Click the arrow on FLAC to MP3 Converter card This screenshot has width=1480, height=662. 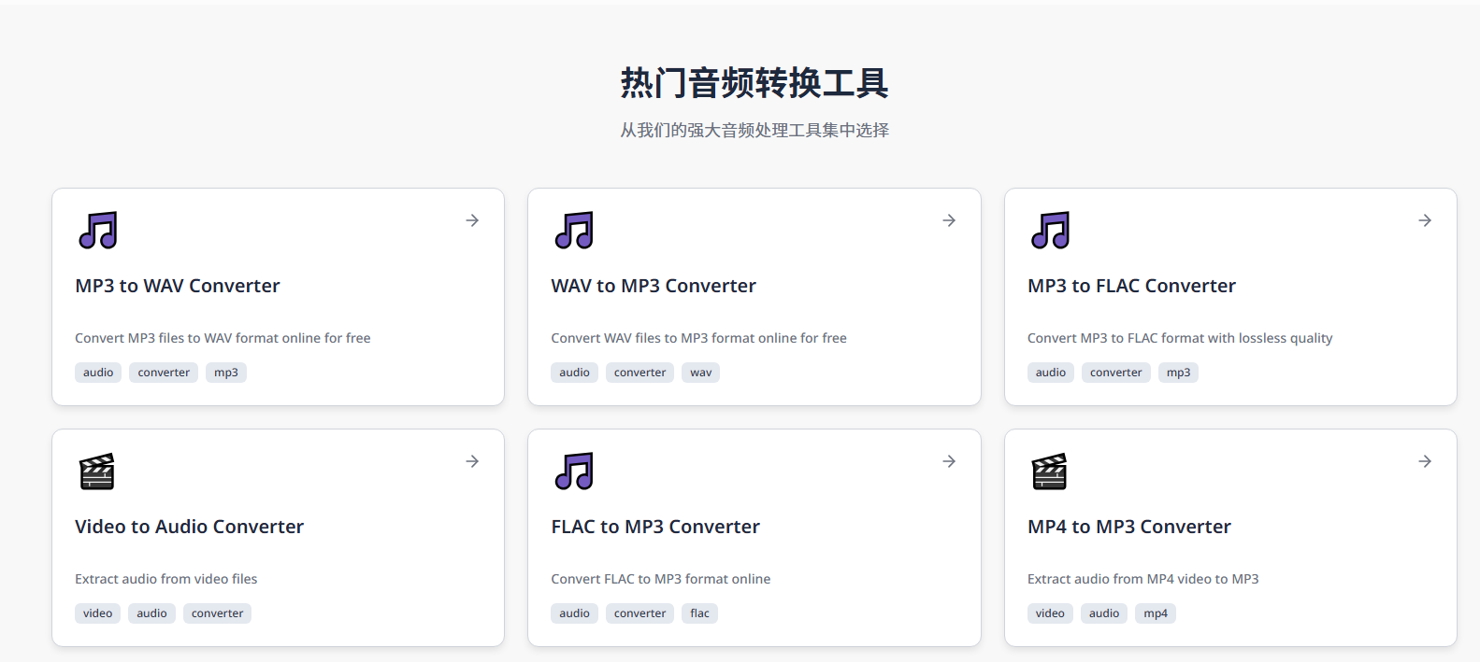click(949, 461)
